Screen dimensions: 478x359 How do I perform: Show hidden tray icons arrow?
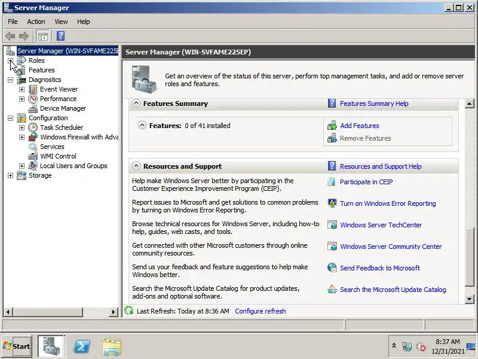pos(394,346)
